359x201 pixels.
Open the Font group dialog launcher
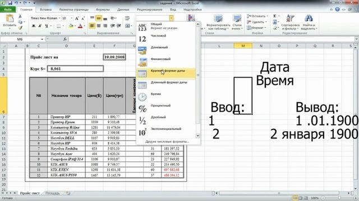pyautogui.click(x=85, y=33)
